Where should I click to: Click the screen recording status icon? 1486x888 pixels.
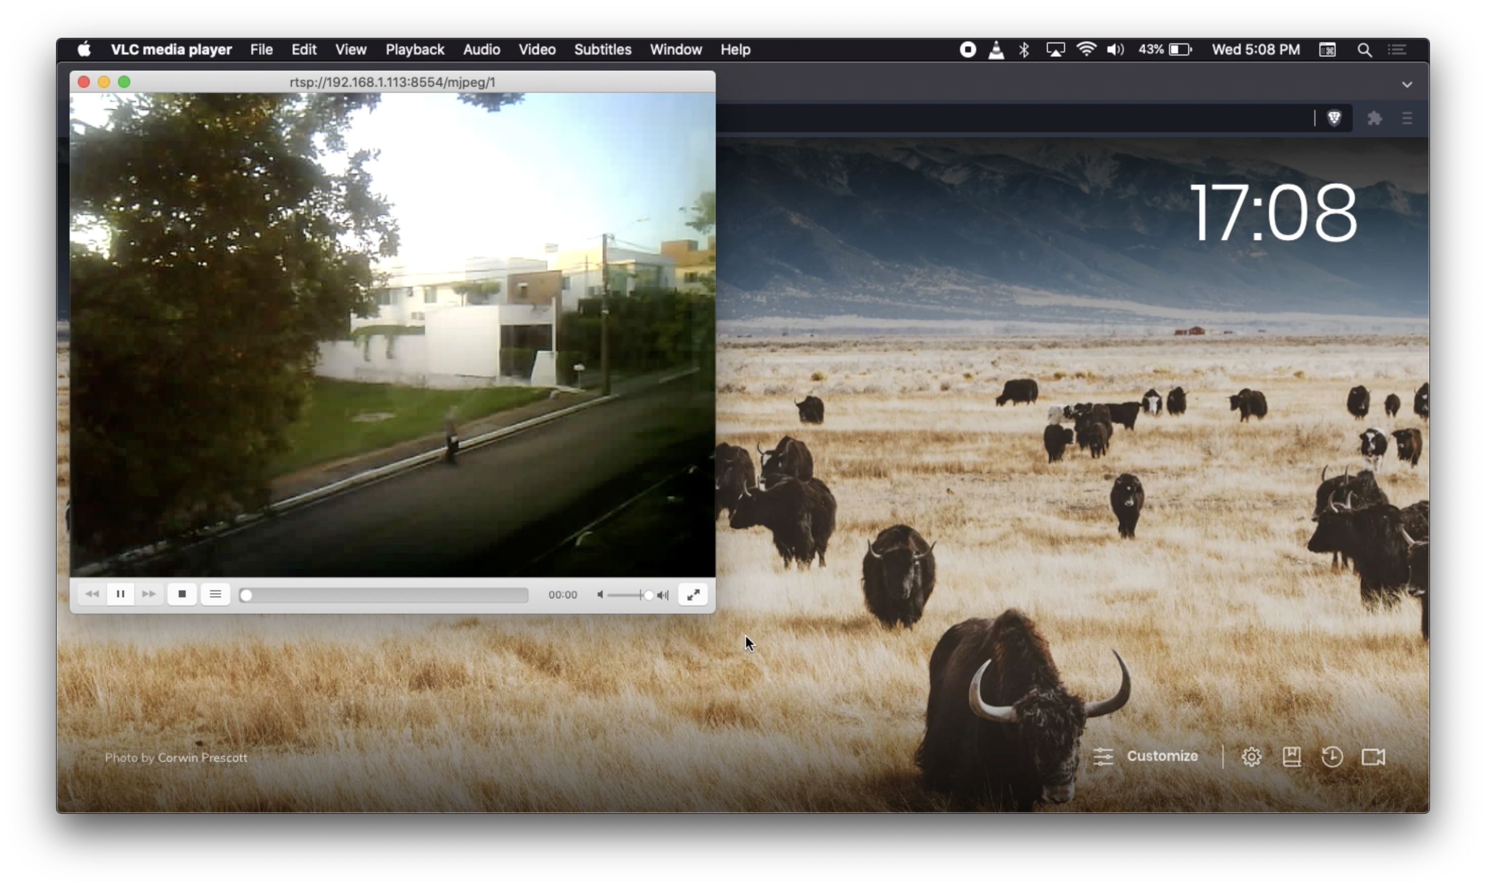968,49
